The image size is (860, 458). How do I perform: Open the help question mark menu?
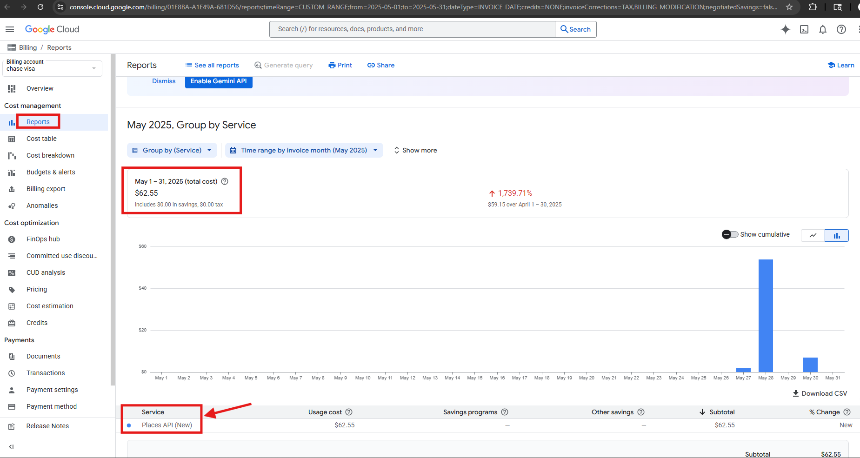(x=841, y=29)
